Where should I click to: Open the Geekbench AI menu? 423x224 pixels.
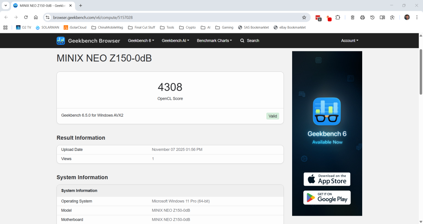pos(175,41)
